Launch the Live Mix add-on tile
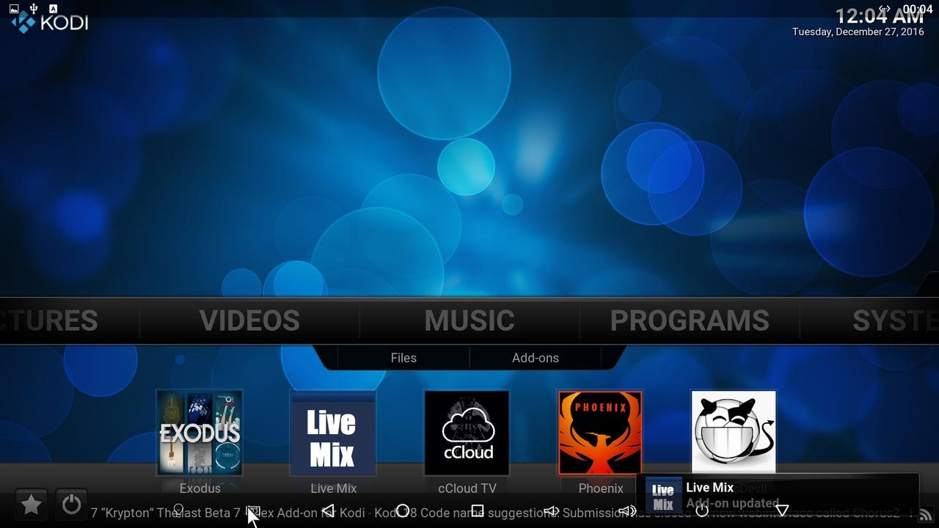The height and width of the screenshot is (528, 939). click(x=333, y=433)
